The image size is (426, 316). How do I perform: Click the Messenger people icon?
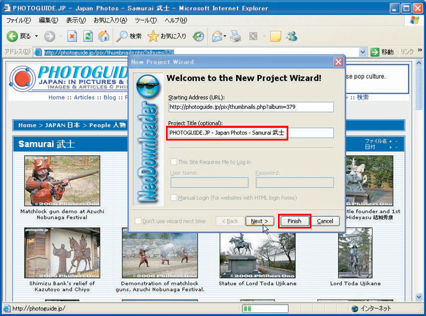tap(292, 36)
